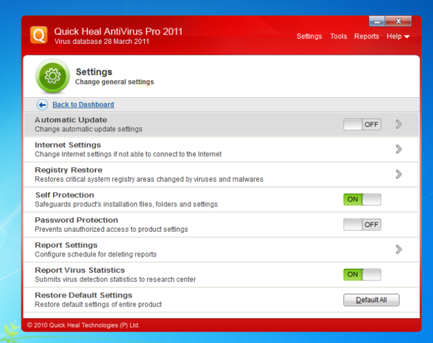
Task: Click 'Submits virus detection statistics' description
Action: 115,279
